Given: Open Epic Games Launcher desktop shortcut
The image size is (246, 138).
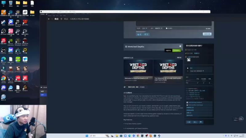Looking at the screenshot, I should pos(18,23).
